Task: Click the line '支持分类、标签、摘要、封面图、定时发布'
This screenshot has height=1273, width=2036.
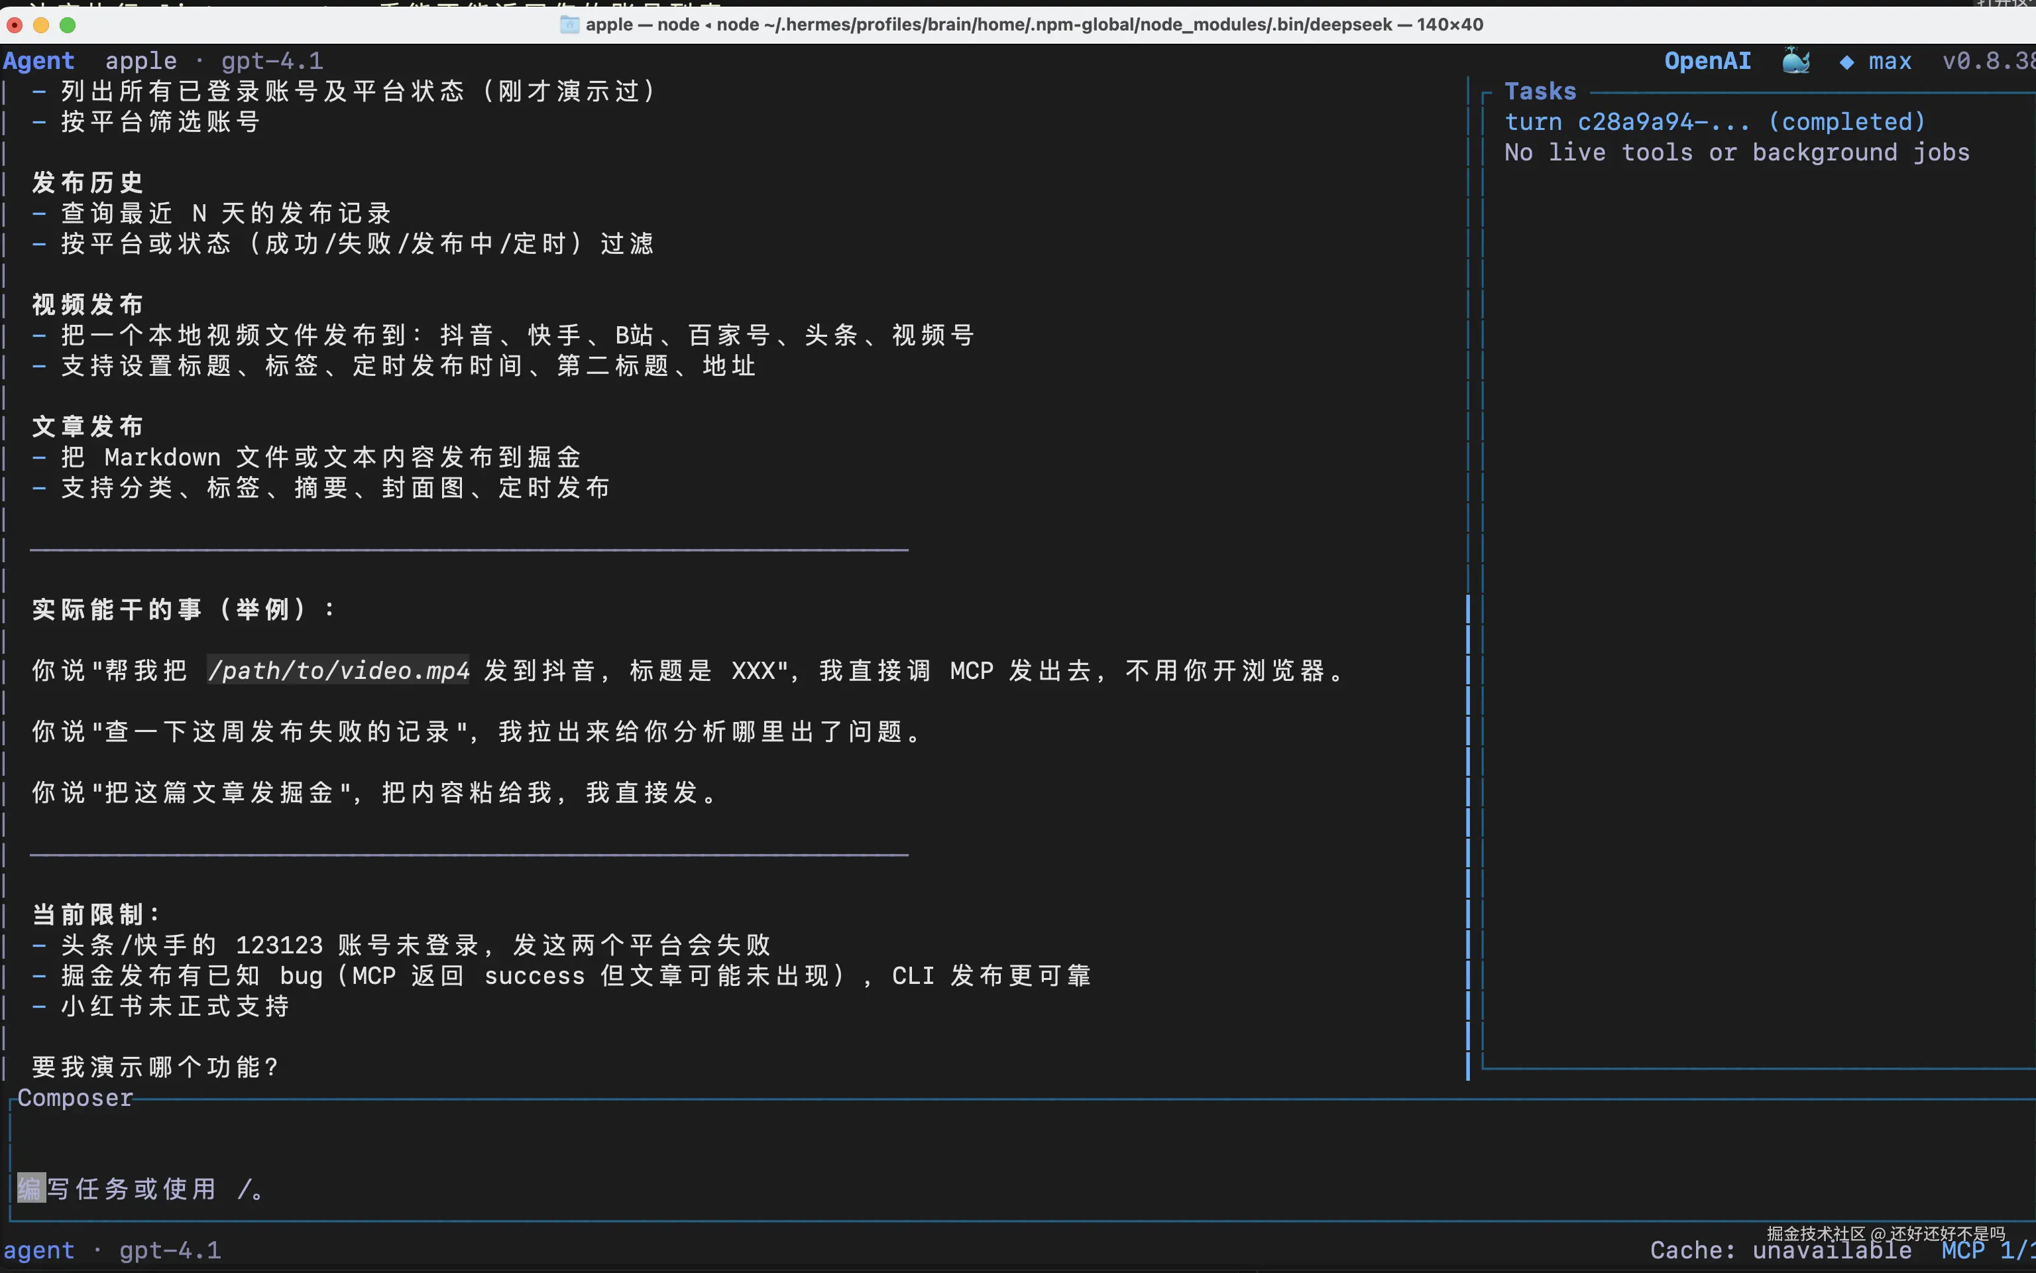Action: 321,489
